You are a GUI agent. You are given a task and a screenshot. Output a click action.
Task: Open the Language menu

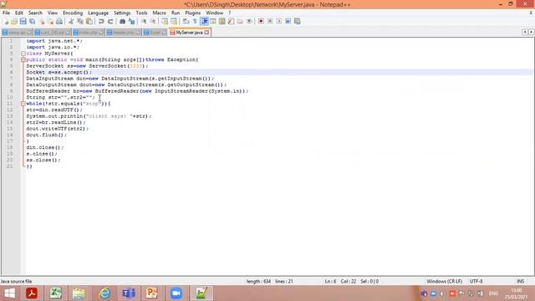tap(98, 13)
